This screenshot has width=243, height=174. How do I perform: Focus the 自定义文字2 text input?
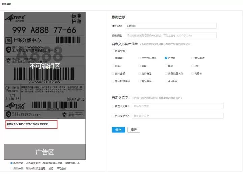tap(178, 116)
